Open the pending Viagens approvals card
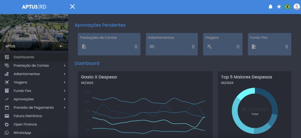301x138 pixels. (x=223, y=44)
